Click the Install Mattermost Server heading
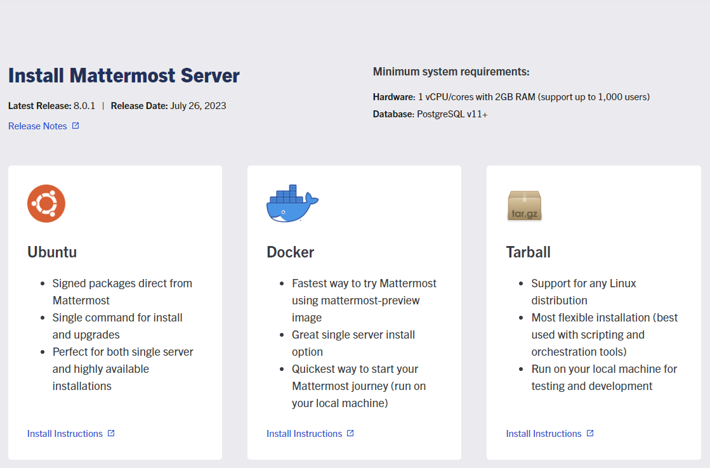 coord(124,75)
